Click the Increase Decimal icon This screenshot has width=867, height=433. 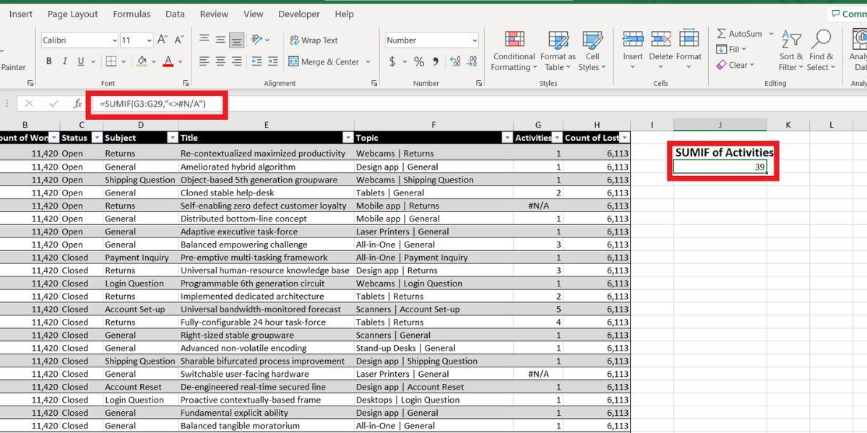(454, 61)
